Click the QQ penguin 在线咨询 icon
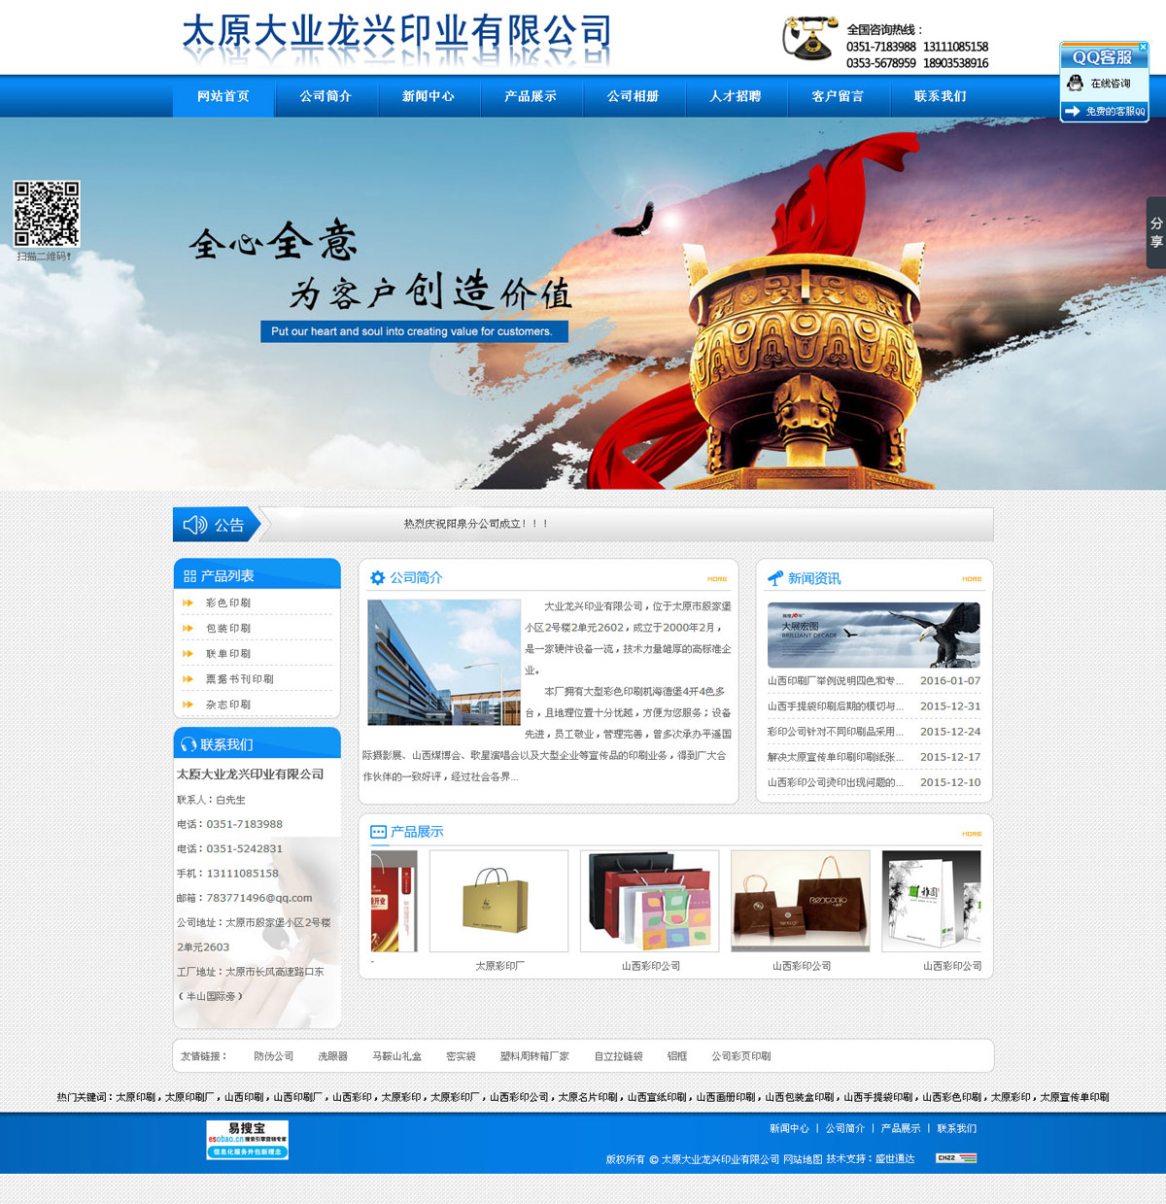The width and height of the screenshot is (1166, 1204). pos(1076,84)
